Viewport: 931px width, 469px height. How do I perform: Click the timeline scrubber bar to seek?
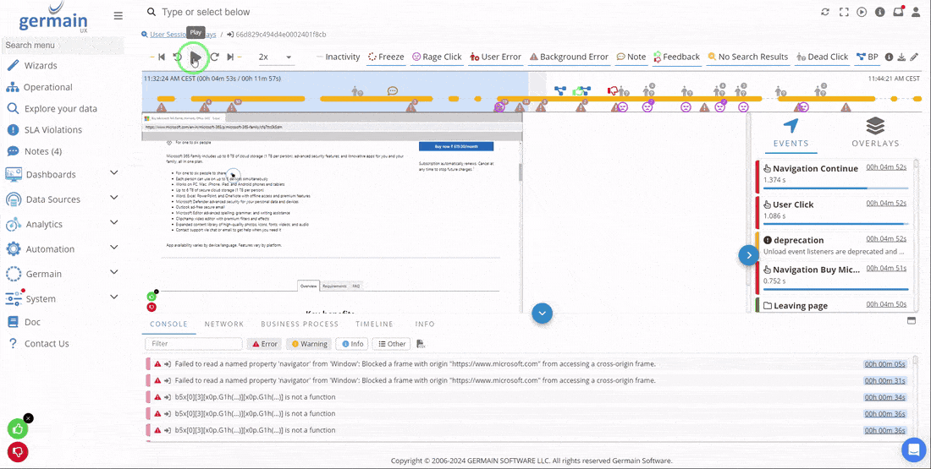point(532,98)
